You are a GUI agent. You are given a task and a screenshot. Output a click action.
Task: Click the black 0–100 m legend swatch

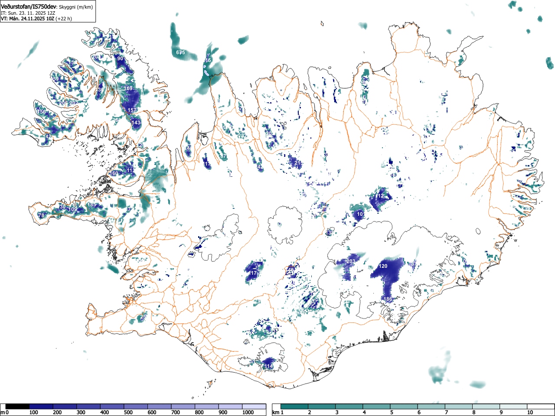(x=17, y=406)
